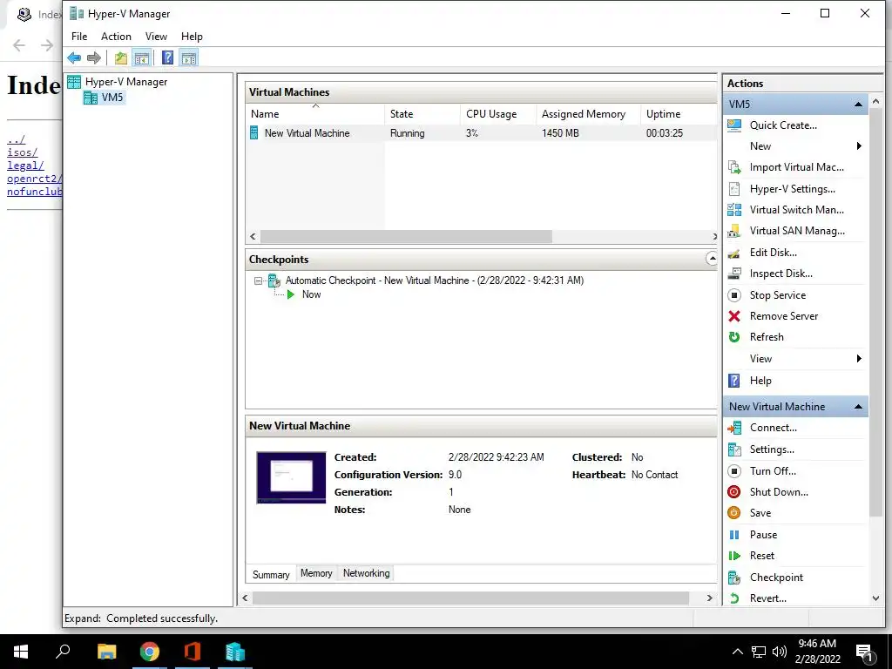The width and height of the screenshot is (892, 669).
Task: Open Chrome from taskbar
Action: pyautogui.click(x=150, y=652)
